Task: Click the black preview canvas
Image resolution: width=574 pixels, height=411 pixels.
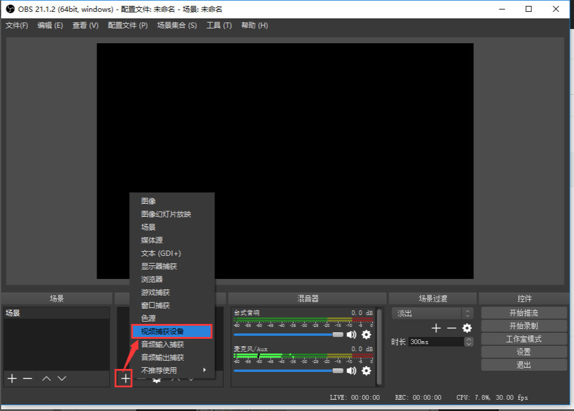Action: pyautogui.click(x=285, y=161)
